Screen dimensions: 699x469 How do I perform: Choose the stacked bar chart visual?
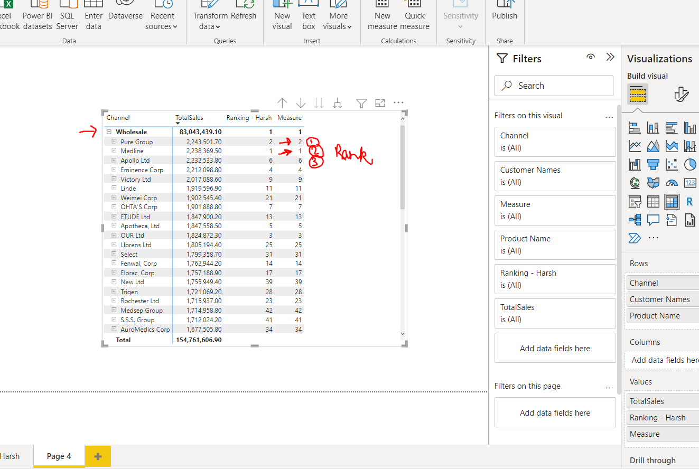pyautogui.click(x=635, y=127)
